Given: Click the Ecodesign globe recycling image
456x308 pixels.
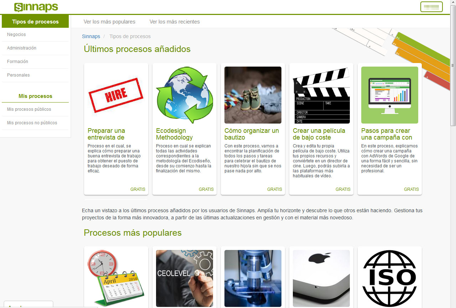Looking at the screenshot, I should click(184, 95).
